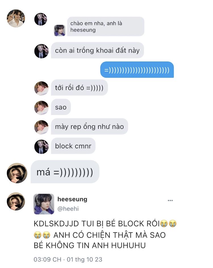Open the tweet timestamp '03:09 CH · 01 thg 10 23'

(x=68, y=260)
